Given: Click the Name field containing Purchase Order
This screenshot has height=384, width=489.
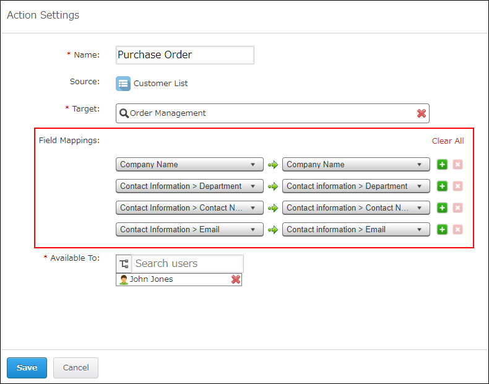Looking at the screenshot, I should [x=185, y=55].
